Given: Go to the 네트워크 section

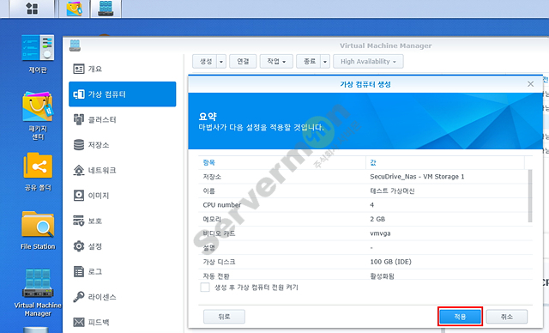Looking at the screenshot, I should pos(102,170).
